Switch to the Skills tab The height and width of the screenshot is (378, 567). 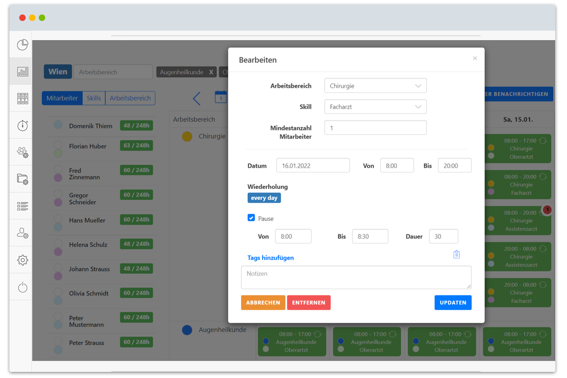pyautogui.click(x=94, y=98)
